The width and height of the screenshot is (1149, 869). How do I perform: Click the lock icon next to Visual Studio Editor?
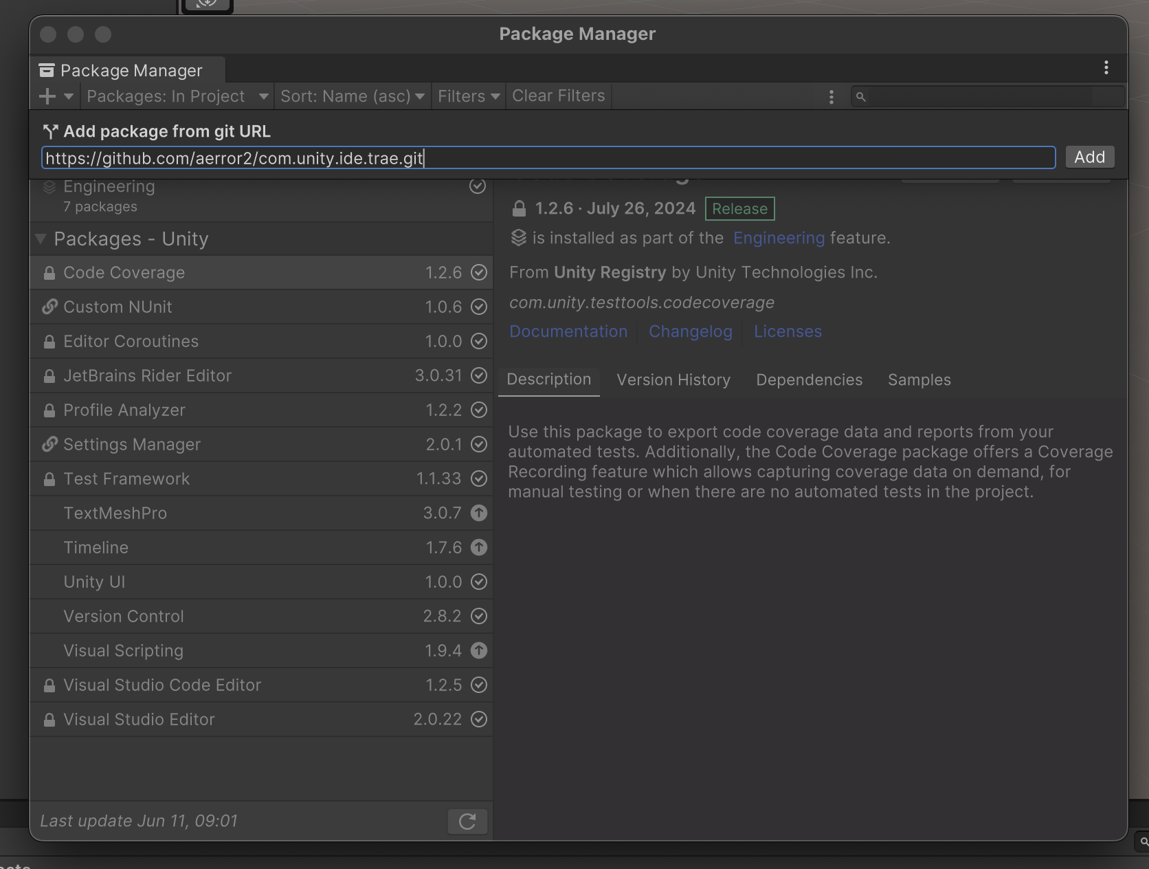pos(49,720)
